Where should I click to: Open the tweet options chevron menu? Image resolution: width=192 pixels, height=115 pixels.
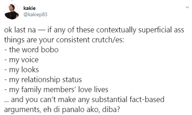click(187, 7)
